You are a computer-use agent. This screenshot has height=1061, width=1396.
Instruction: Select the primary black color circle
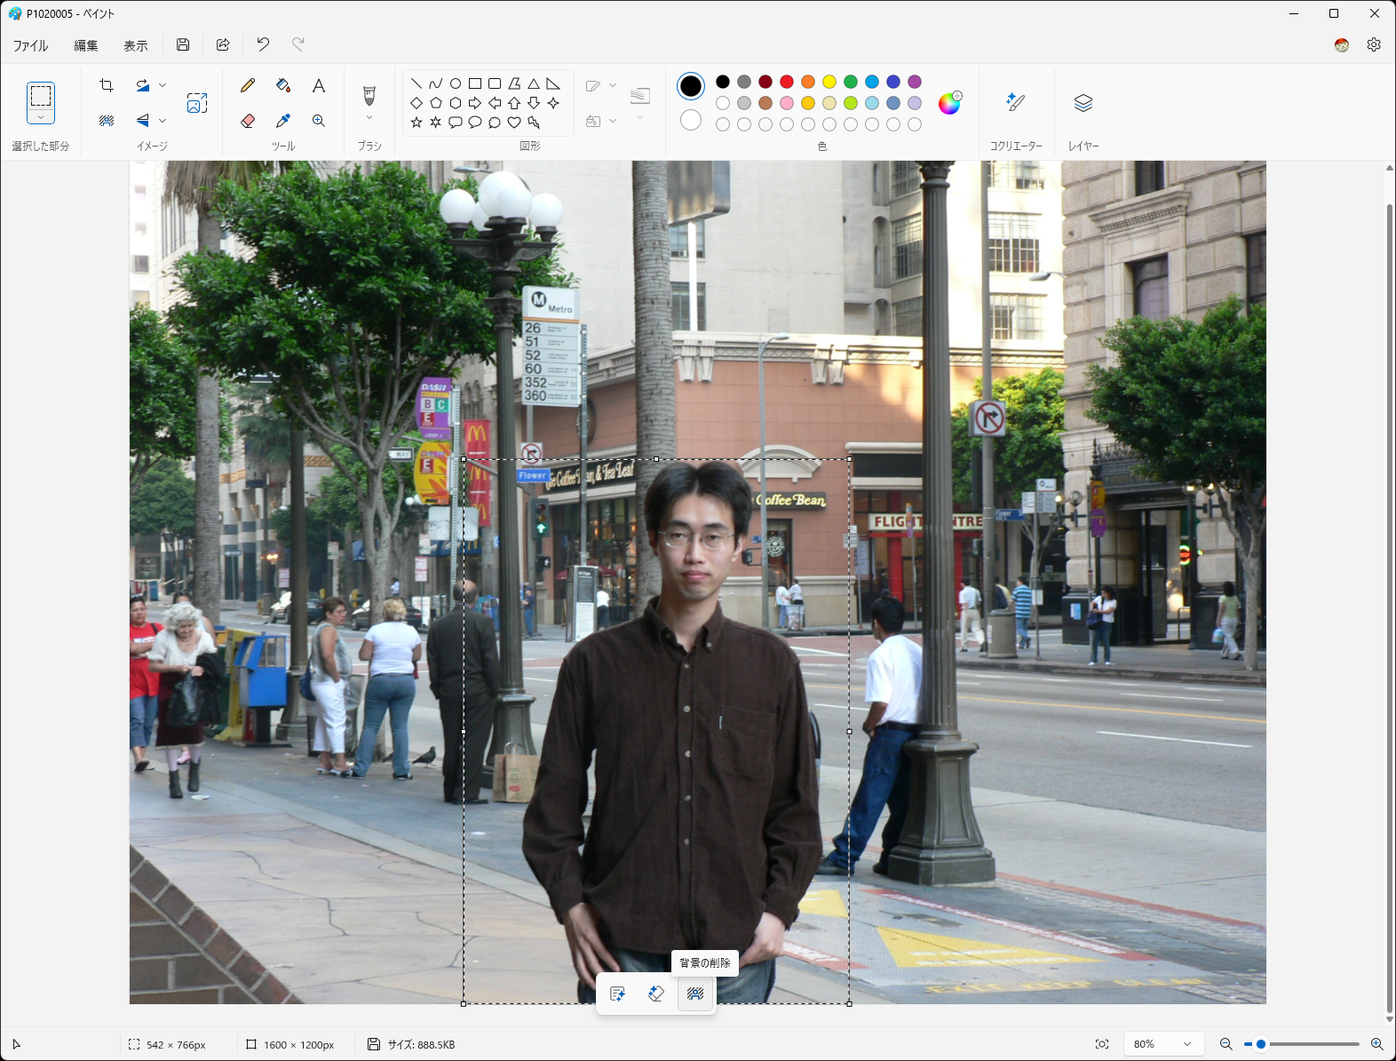pyautogui.click(x=691, y=85)
